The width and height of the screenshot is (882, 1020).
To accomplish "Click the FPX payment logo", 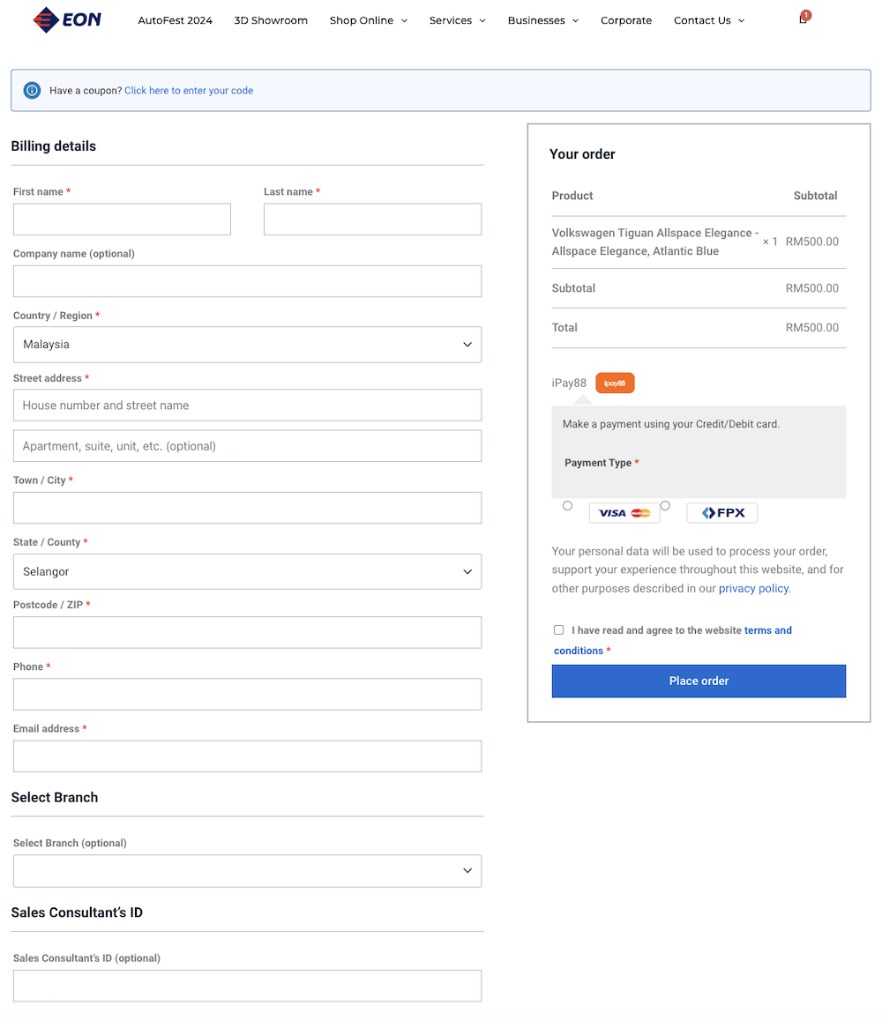I will [x=721, y=513].
